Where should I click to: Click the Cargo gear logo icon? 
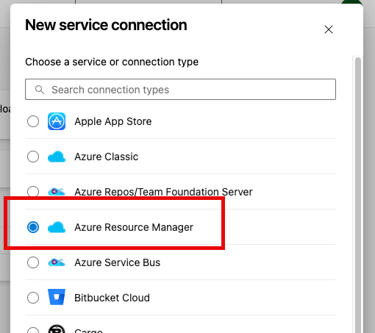pos(57,329)
